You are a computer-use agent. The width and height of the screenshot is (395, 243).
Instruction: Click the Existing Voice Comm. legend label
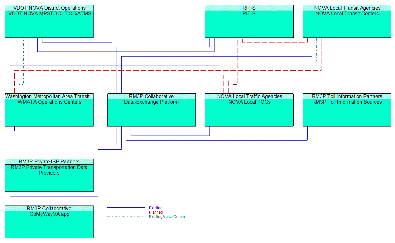pyautogui.click(x=167, y=217)
